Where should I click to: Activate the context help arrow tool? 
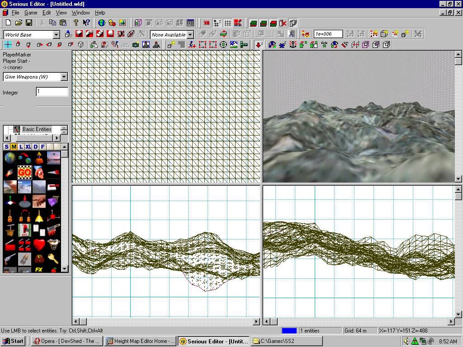(86, 23)
